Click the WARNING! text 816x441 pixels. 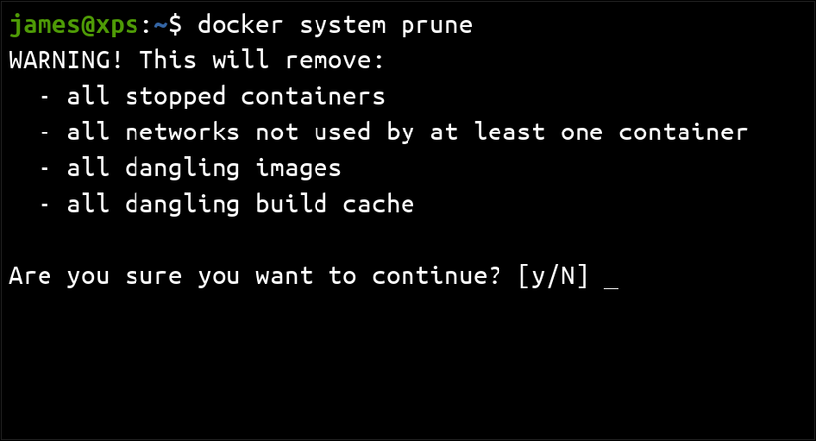(67, 60)
